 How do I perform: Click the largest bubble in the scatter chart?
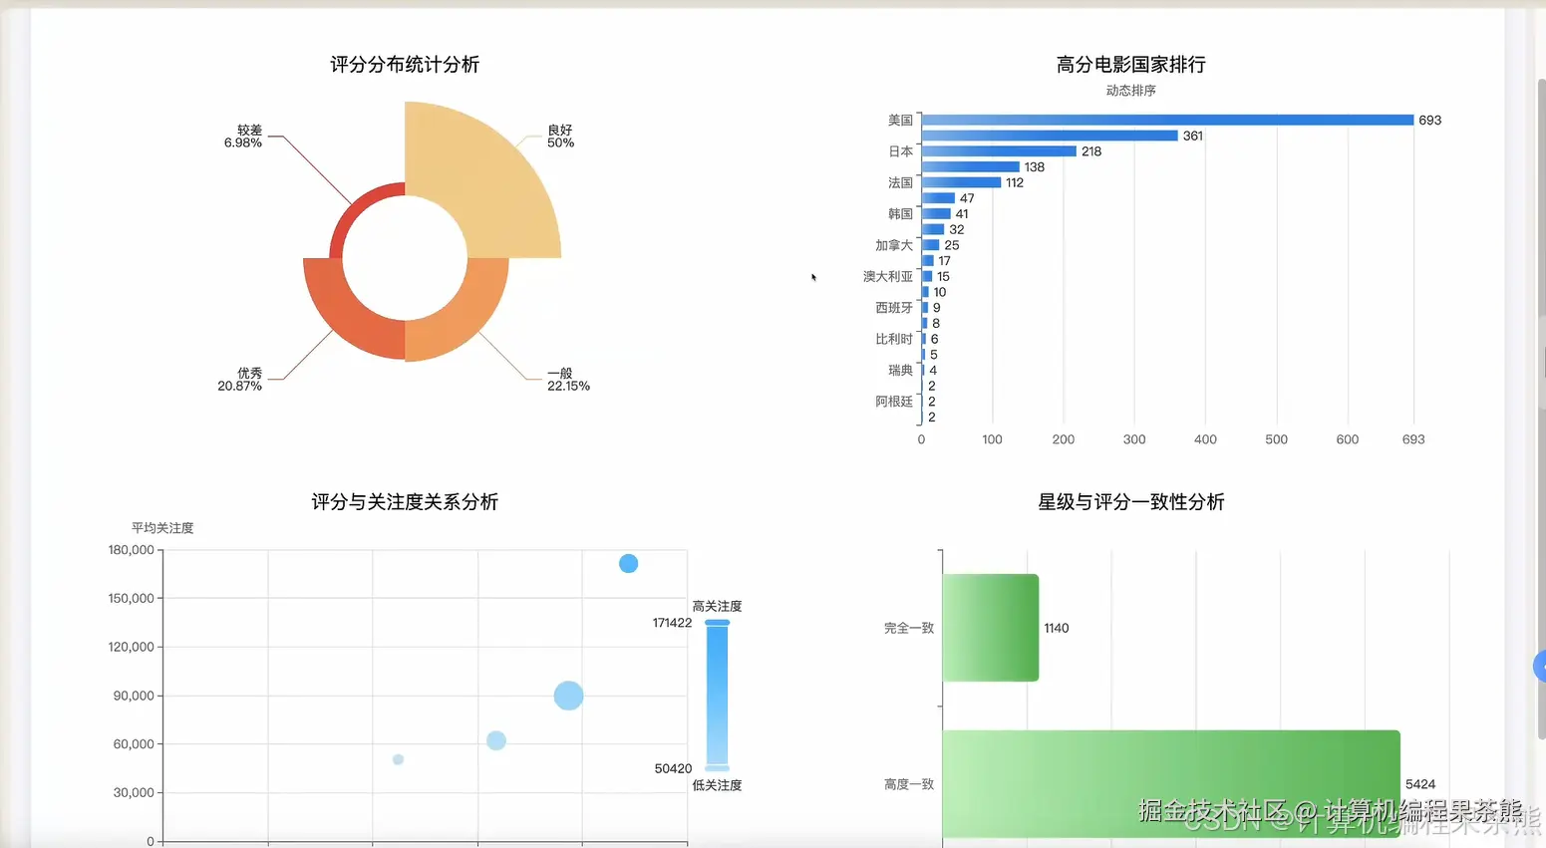point(568,696)
